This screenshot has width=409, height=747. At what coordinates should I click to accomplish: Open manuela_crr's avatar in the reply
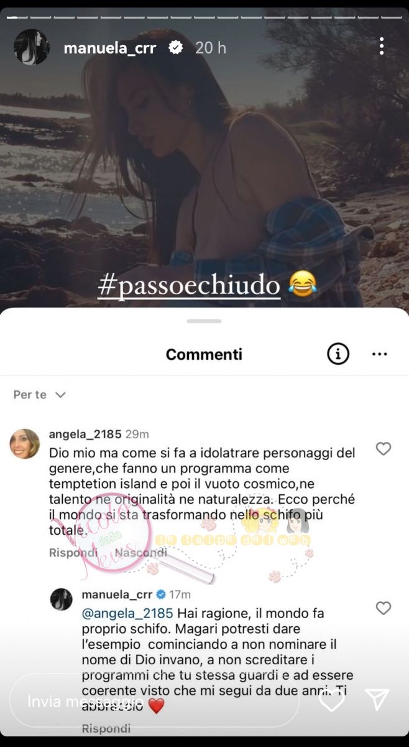point(61,599)
